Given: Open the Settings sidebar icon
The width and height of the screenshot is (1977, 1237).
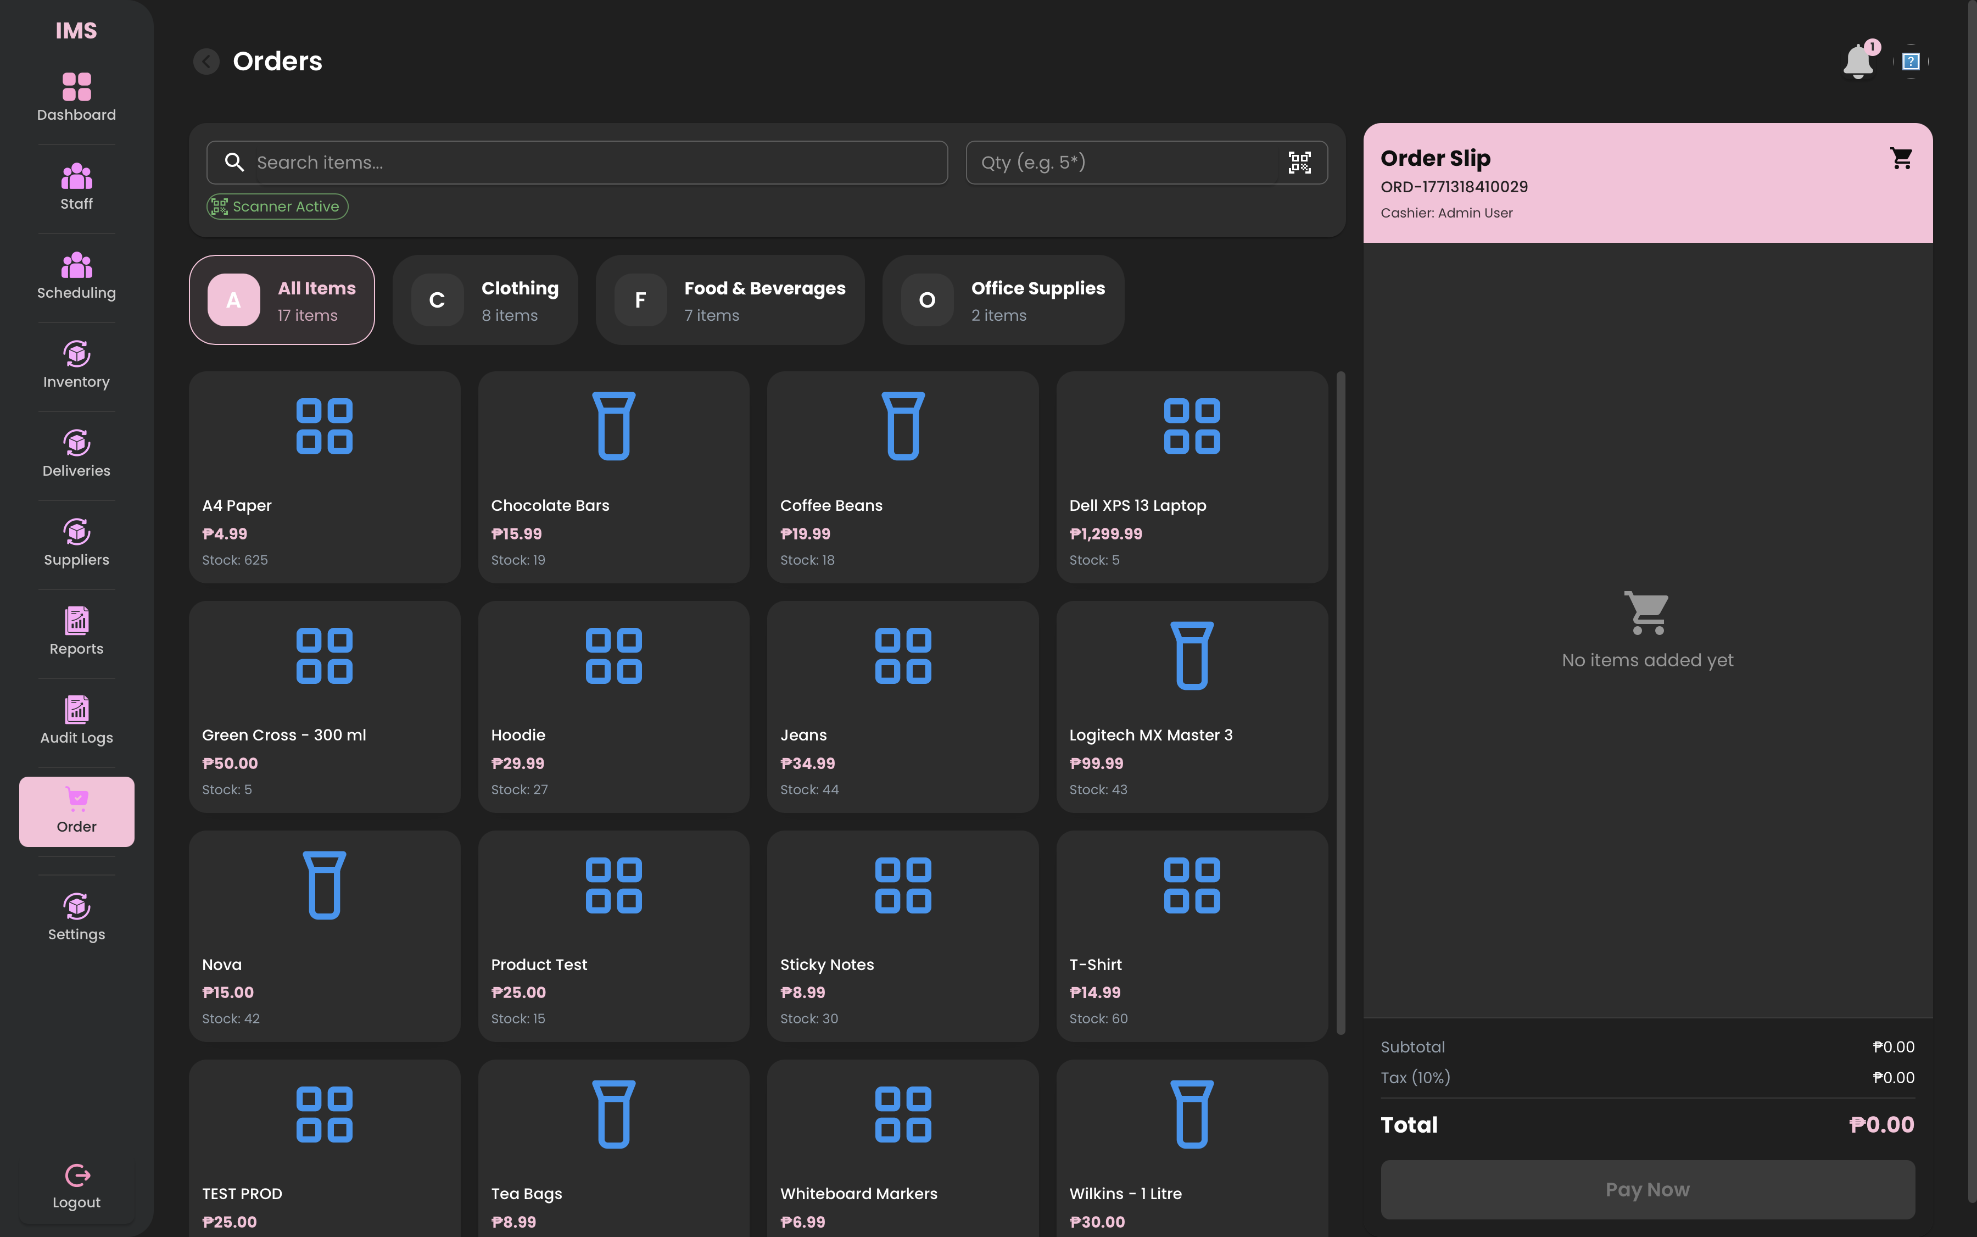Looking at the screenshot, I should pyautogui.click(x=76, y=906).
